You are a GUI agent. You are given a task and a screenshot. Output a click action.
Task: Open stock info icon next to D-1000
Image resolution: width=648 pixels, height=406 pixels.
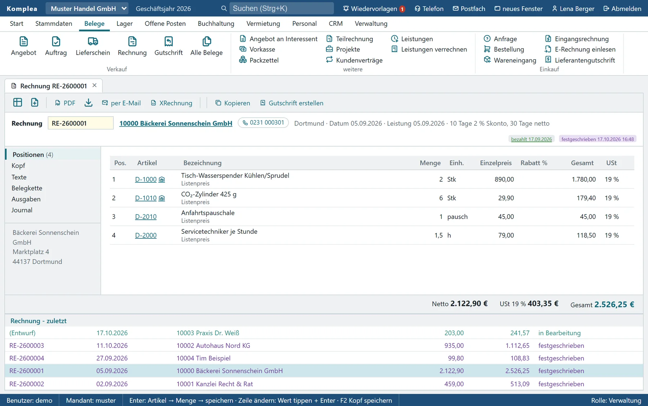tap(162, 179)
